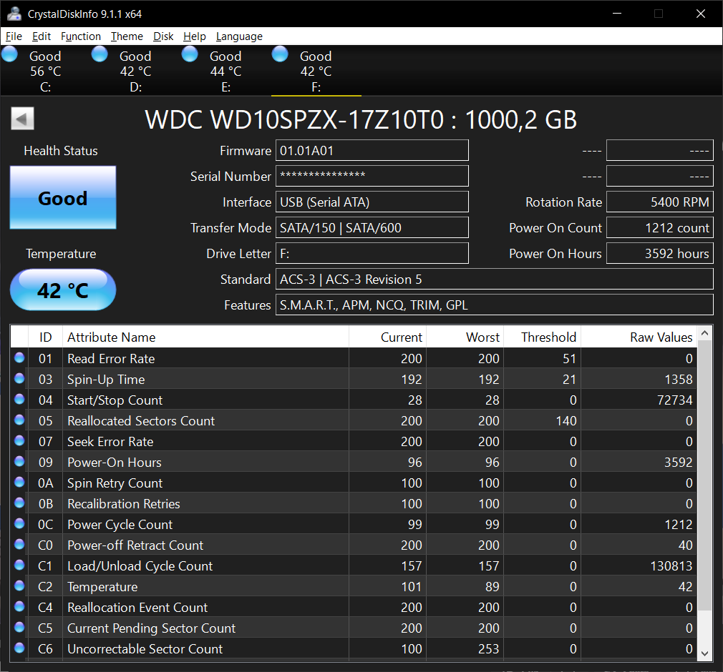Open the Function menu
723x672 pixels.
[x=81, y=36]
